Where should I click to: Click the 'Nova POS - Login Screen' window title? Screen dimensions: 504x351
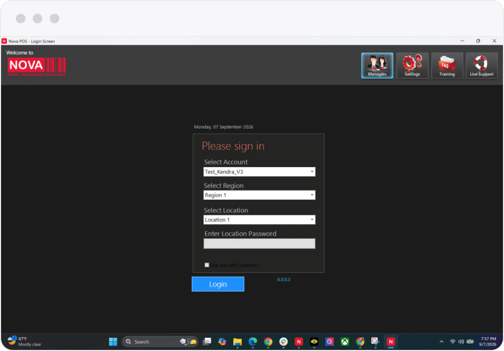pos(32,41)
